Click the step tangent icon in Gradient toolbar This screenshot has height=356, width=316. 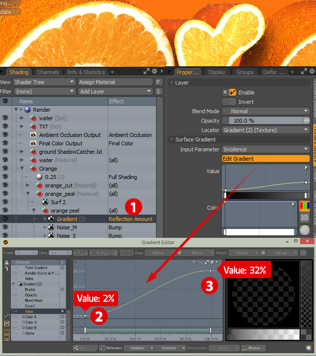coord(115,253)
